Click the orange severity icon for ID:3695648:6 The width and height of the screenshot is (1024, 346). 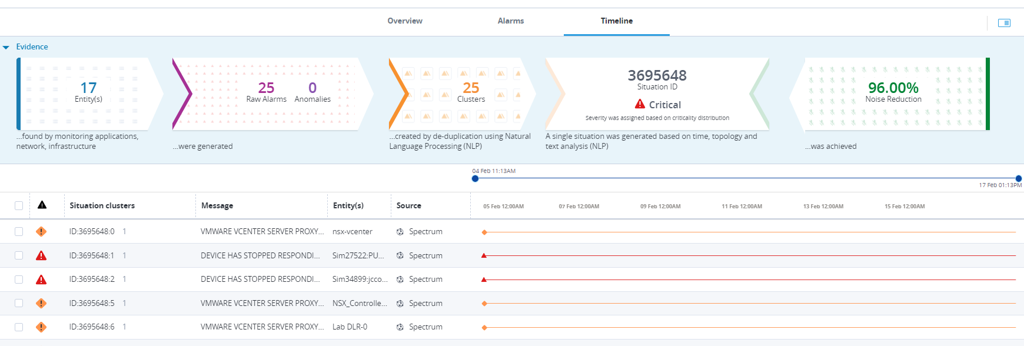point(41,327)
